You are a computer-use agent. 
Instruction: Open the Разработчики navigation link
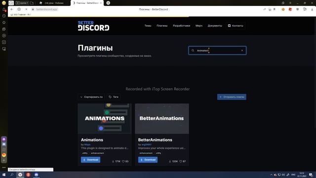click(x=181, y=26)
